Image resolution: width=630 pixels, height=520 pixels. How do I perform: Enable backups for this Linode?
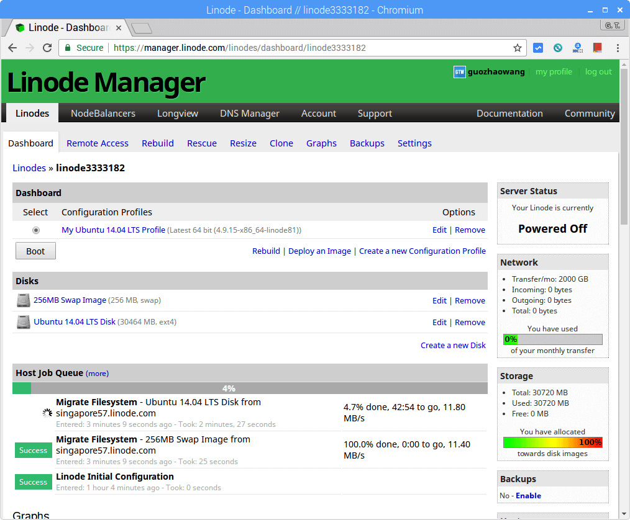(528, 495)
